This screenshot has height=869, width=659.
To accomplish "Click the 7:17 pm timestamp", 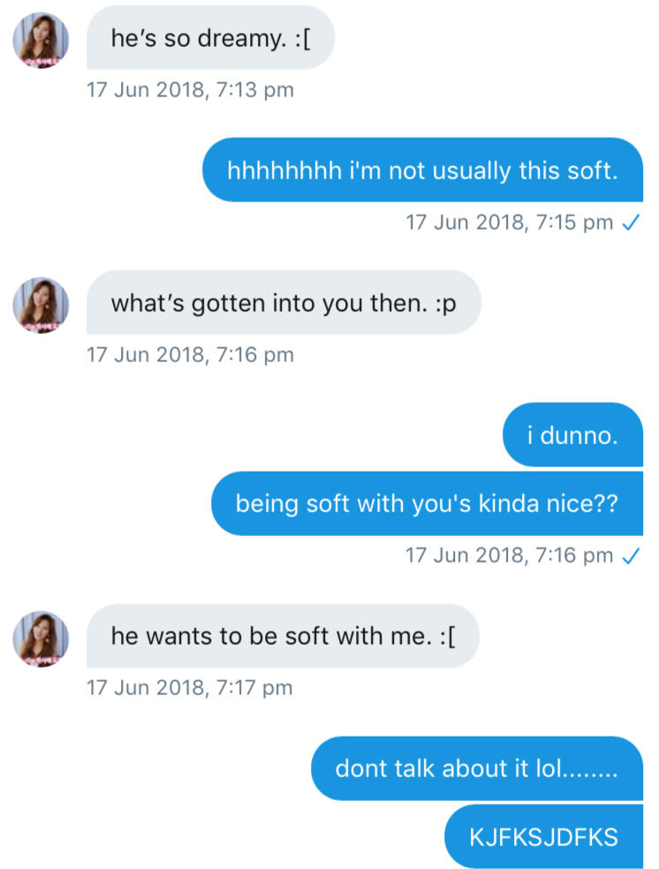I will [190, 687].
